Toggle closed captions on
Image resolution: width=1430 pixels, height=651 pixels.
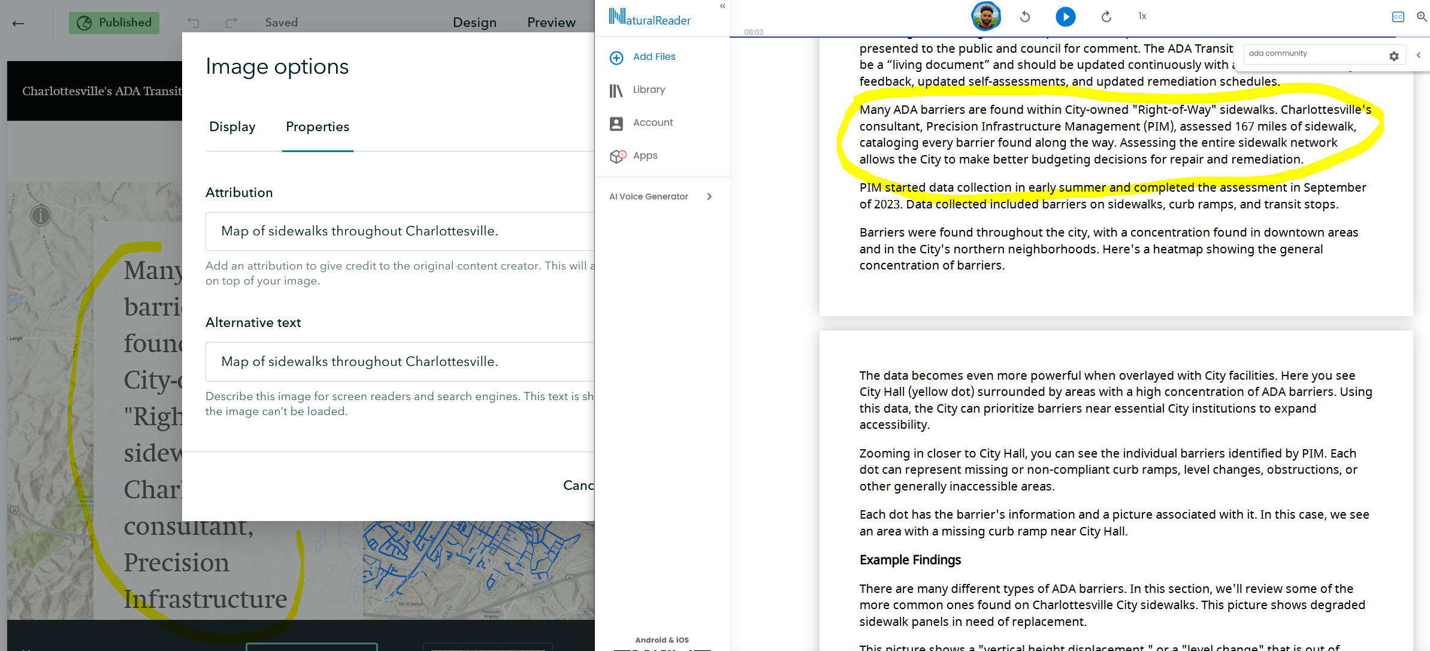(x=1398, y=16)
